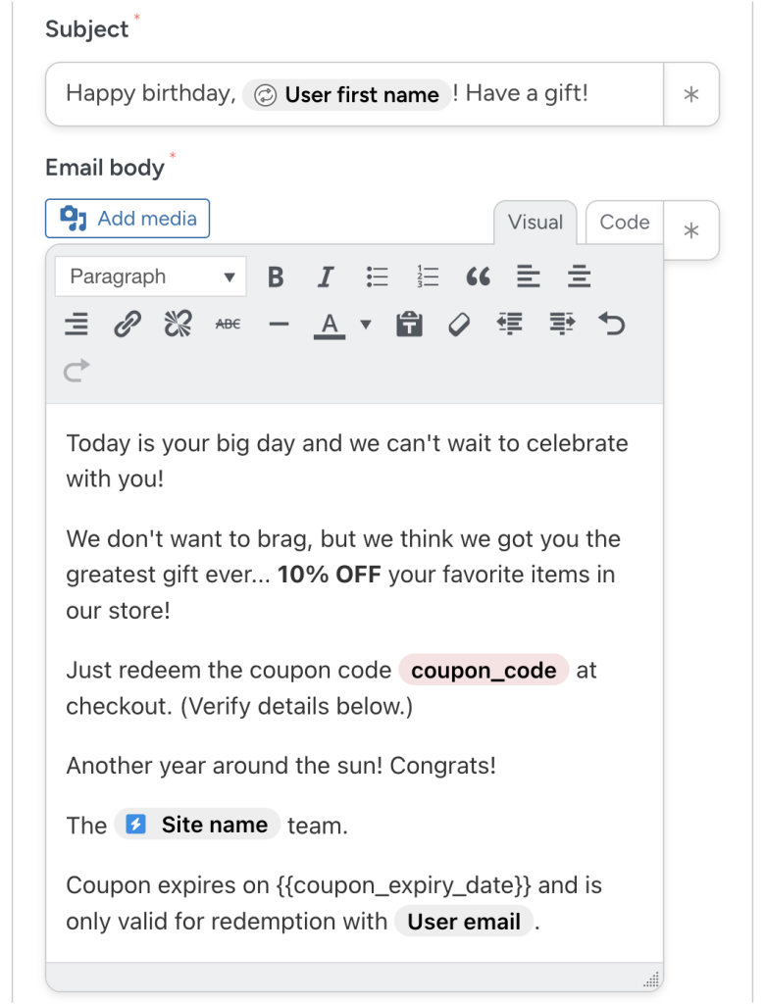765x1004 pixels.
Task: Undo the last edit
Action: tap(611, 324)
